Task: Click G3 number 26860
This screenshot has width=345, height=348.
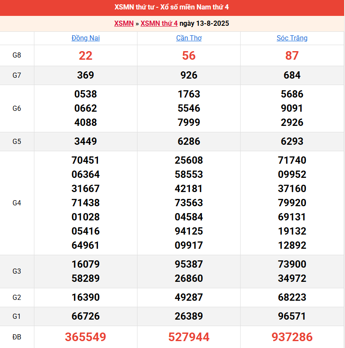Action: pyautogui.click(x=189, y=278)
